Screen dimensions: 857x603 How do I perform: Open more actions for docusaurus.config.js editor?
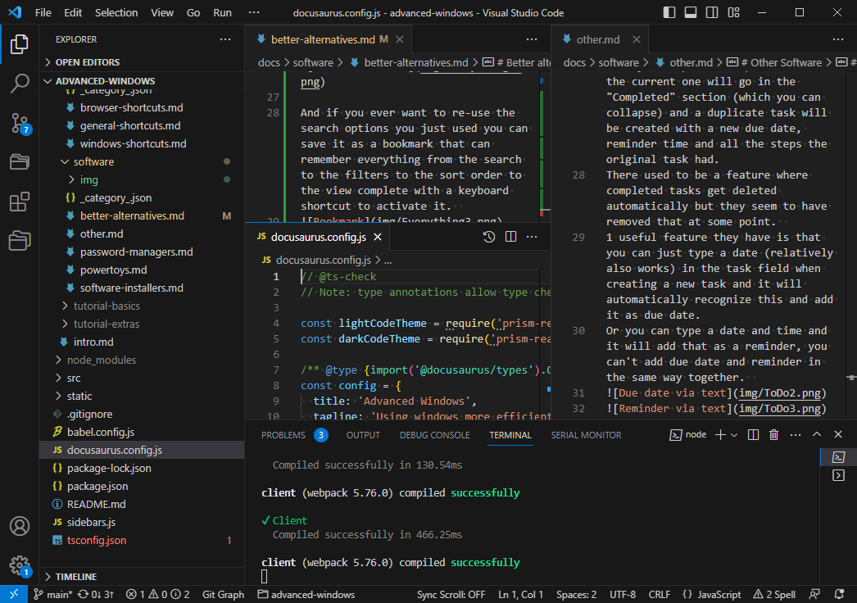(x=532, y=237)
